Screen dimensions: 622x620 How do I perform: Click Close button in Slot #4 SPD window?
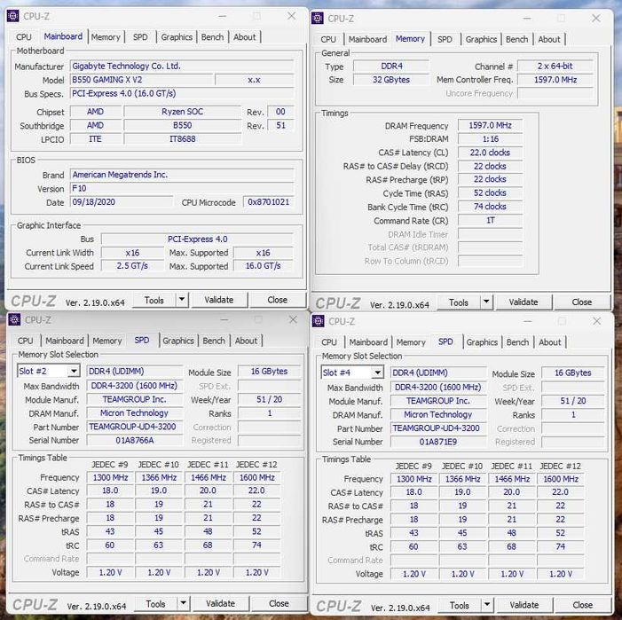coord(583,605)
